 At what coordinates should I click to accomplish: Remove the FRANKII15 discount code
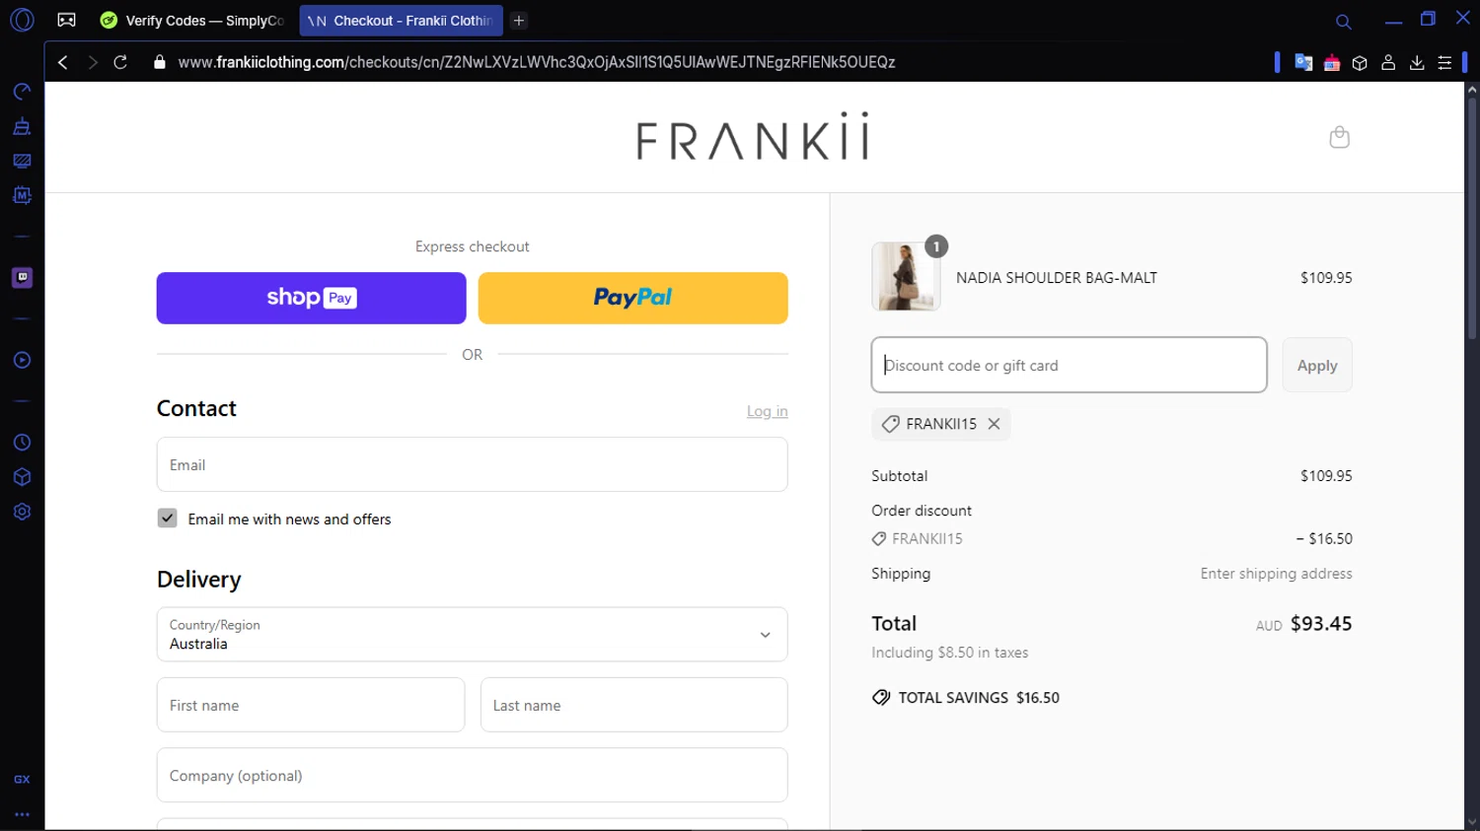pyautogui.click(x=994, y=424)
